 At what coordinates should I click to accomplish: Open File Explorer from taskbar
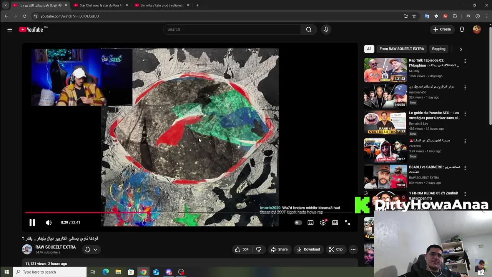click(x=118, y=272)
